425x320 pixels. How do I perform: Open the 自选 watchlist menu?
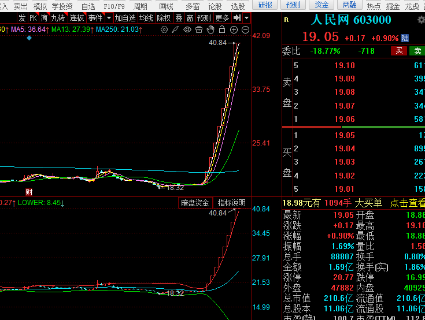pos(88,6)
